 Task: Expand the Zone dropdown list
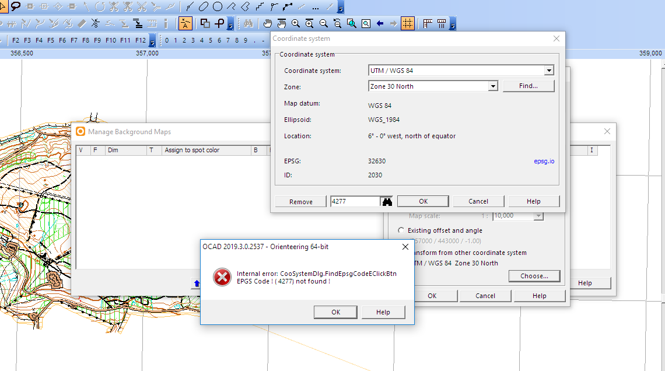click(x=493, y=86)
